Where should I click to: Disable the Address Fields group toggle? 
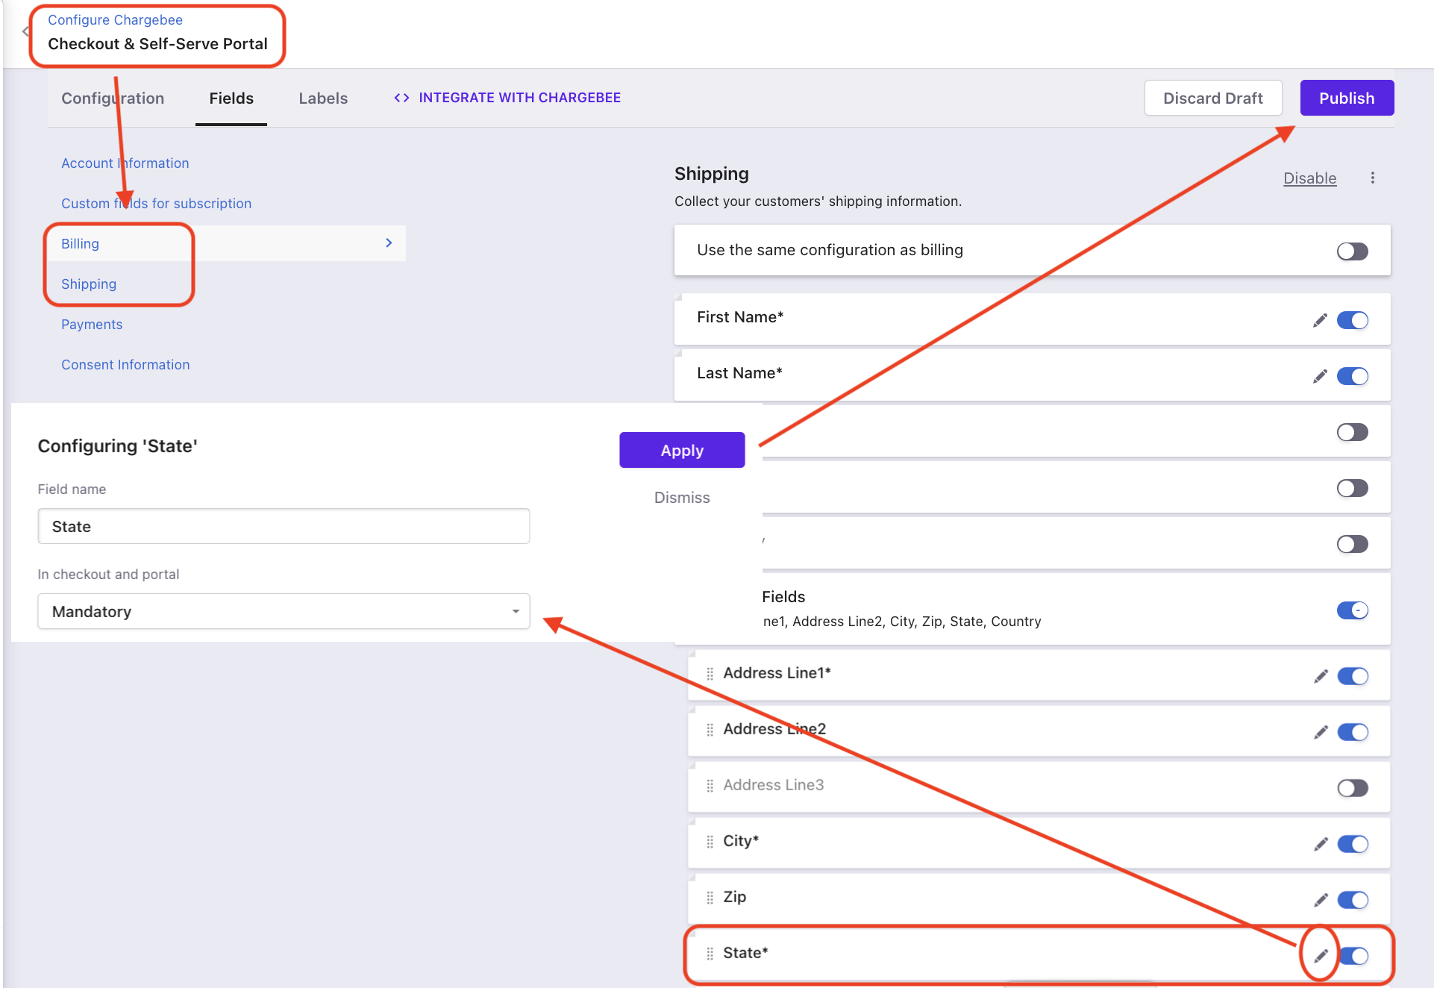[x=1352, y=610]
